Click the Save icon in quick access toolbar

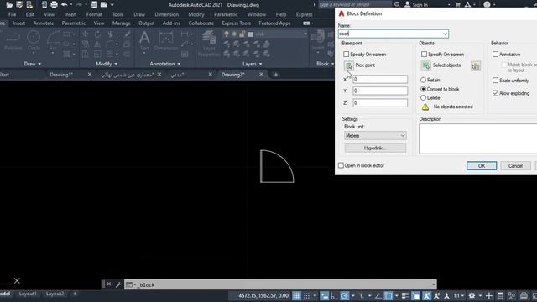coord(93,5)
